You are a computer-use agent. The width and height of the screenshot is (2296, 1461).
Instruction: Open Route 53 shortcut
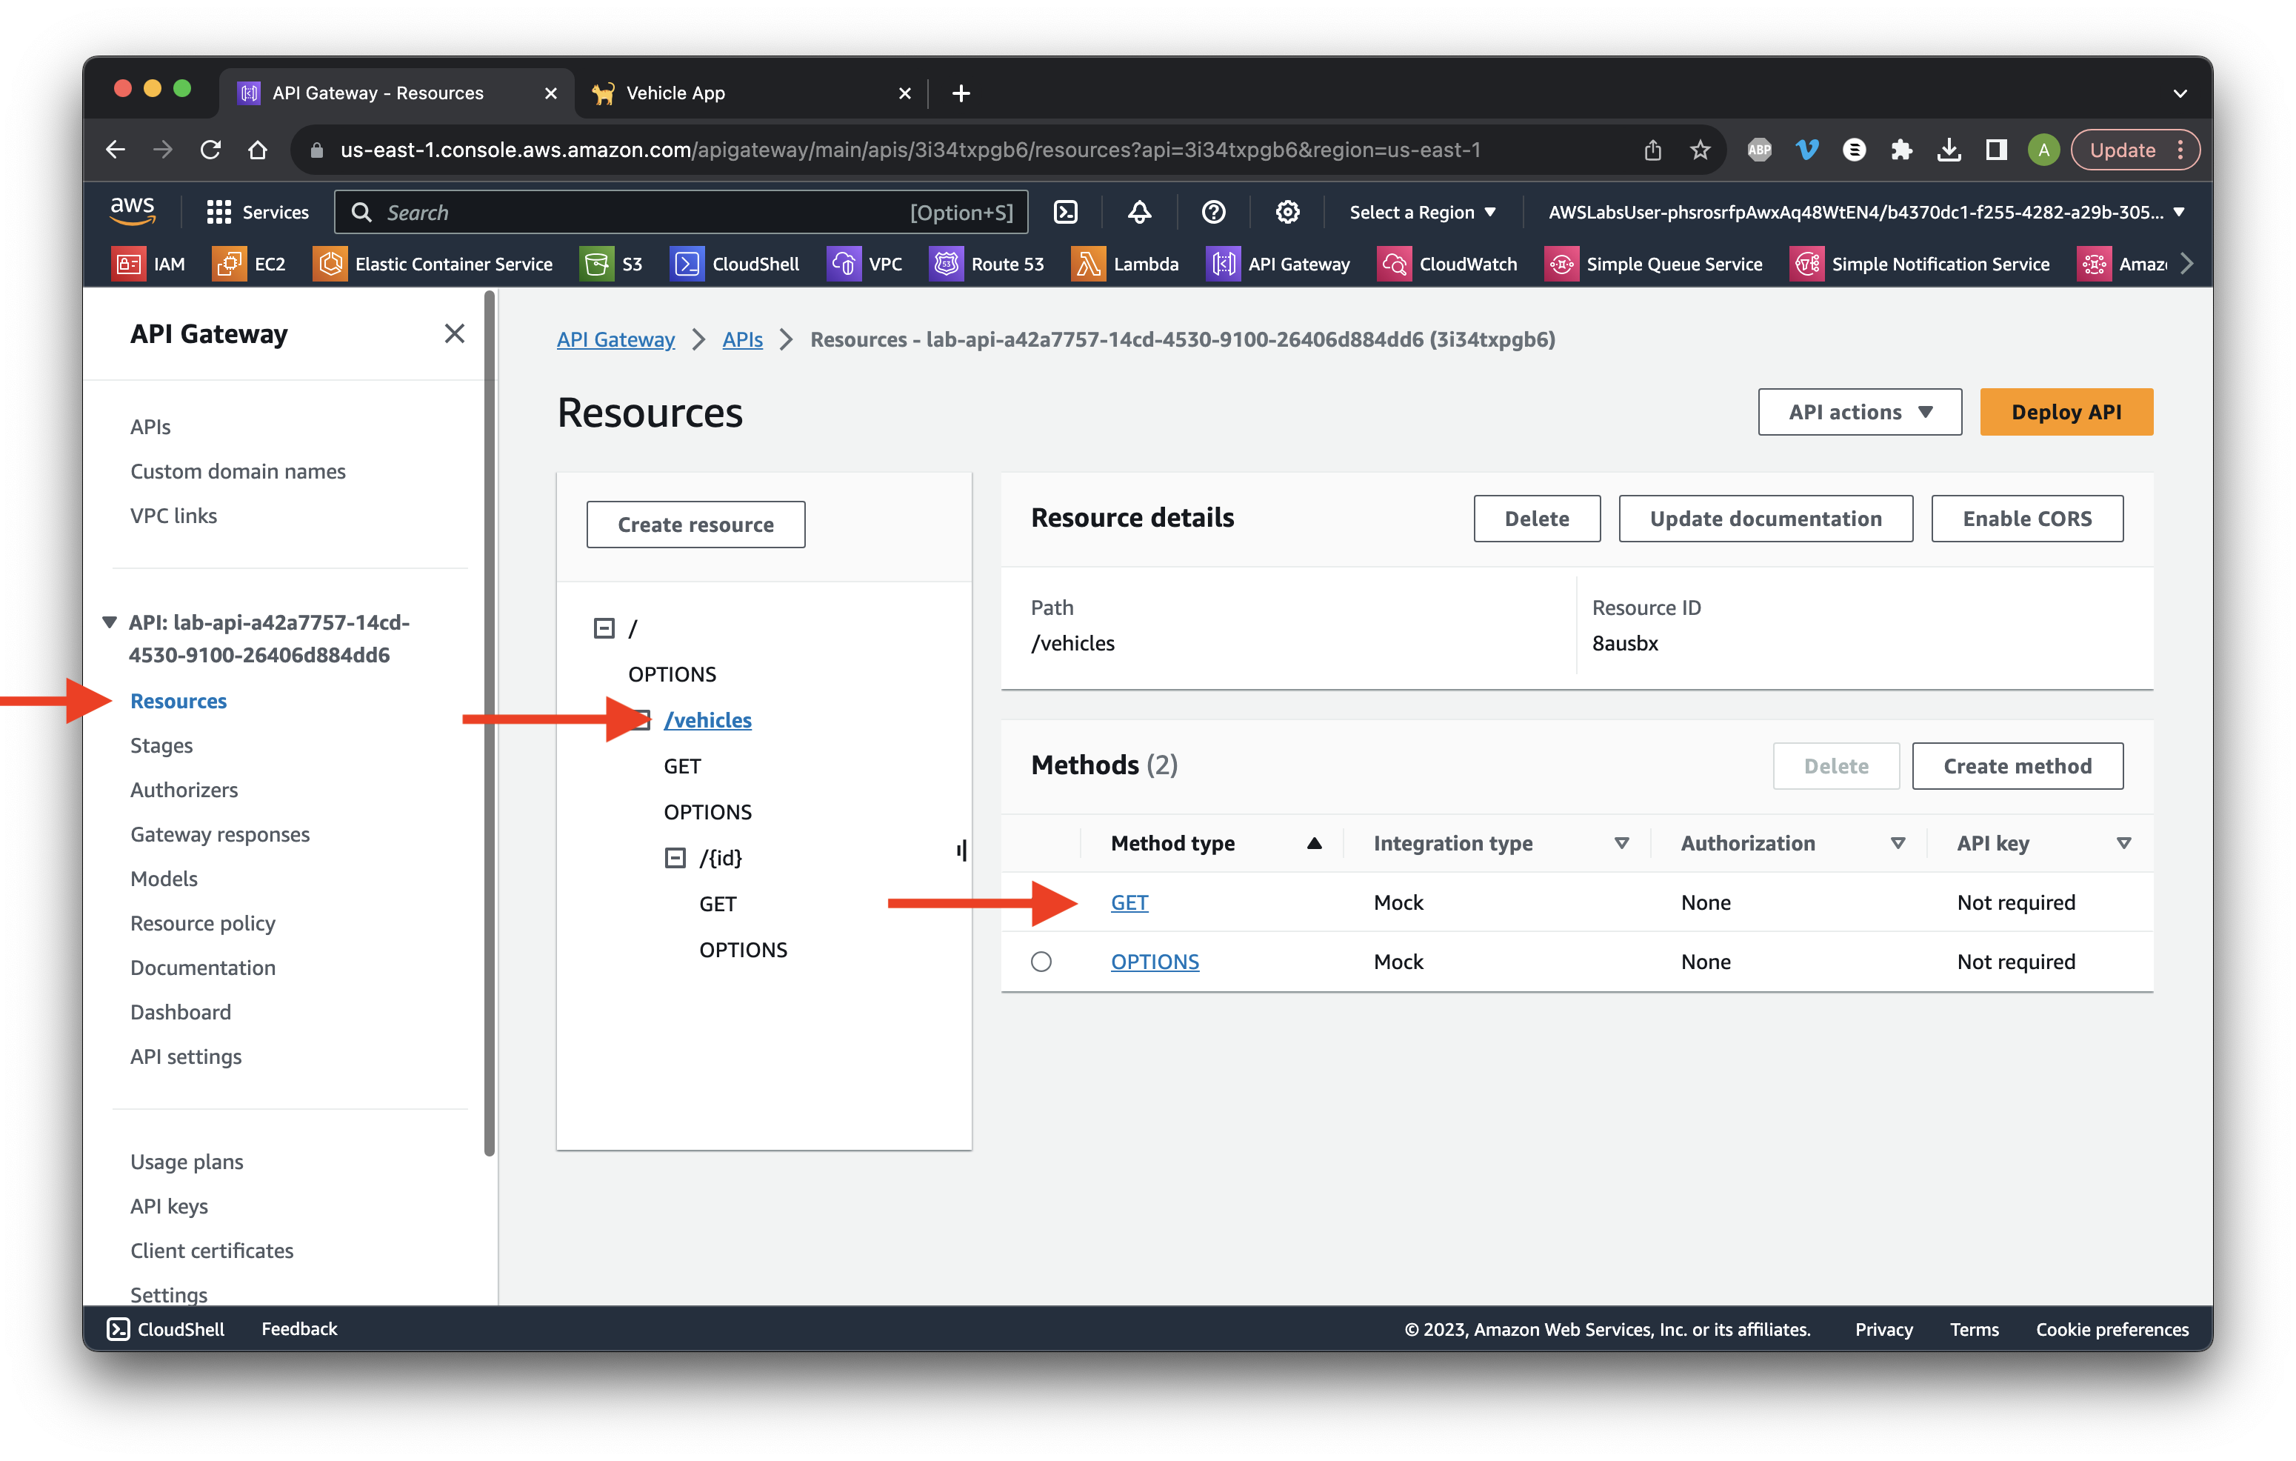click(x=987, y=264)
